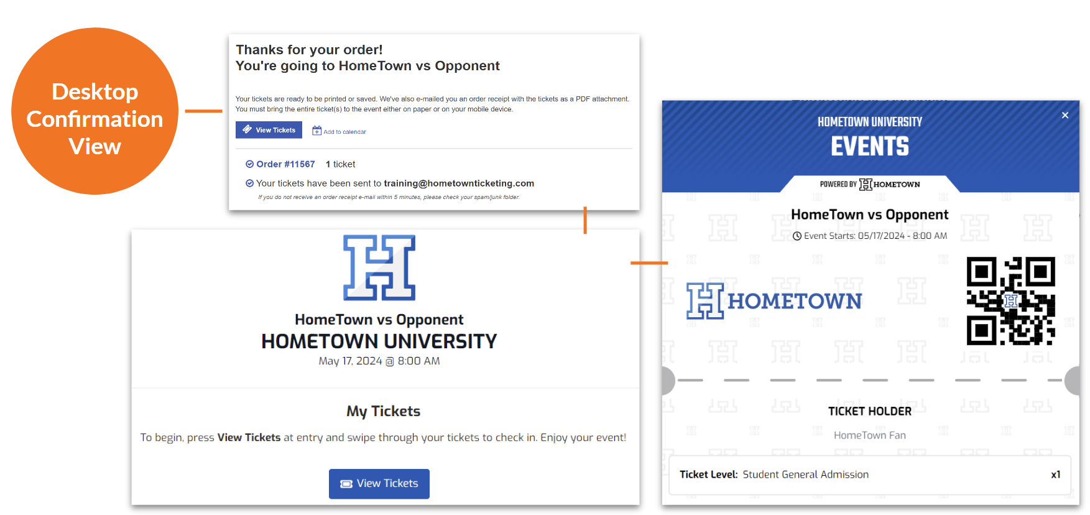
Task: Click the ticket icon inside large View Tickets button
Action: 346,484
